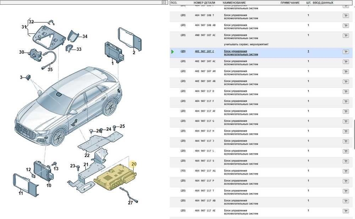Select callout 10 in diagram
Image resolution: width=355 pixels, height=219 pixels.
[49, 186]
